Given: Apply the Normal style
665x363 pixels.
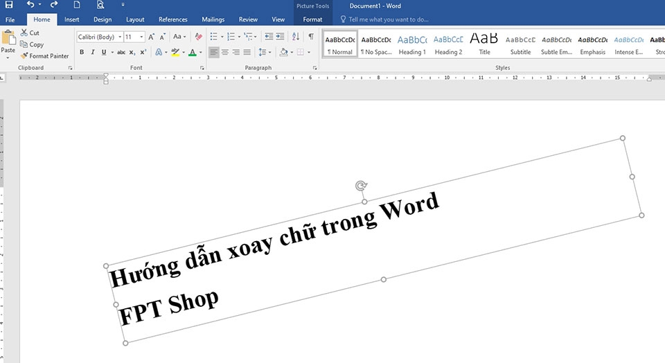Looking at the screenshot, I should 340,44.
